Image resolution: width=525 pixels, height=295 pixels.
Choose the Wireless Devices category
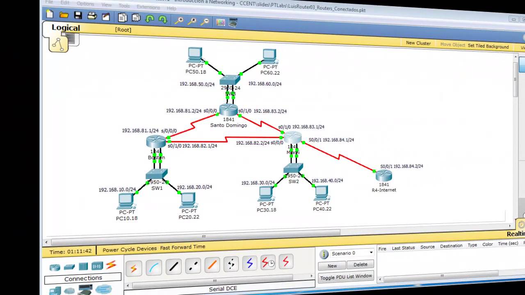click(97, 266)
